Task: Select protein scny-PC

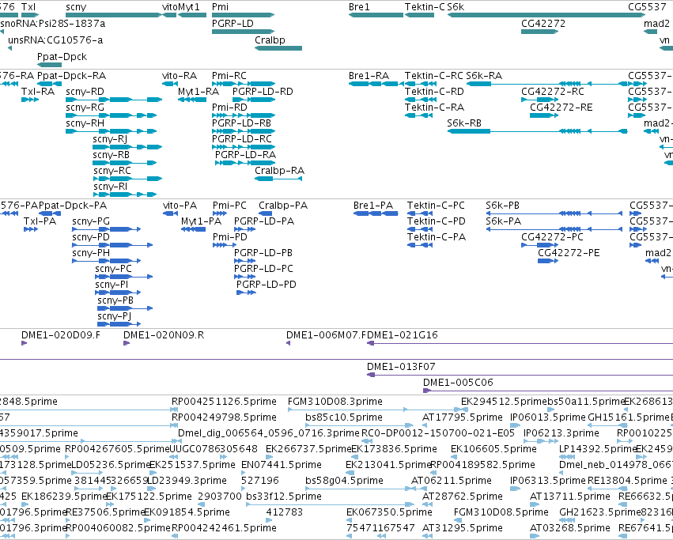Action: [x=123, y=277]
